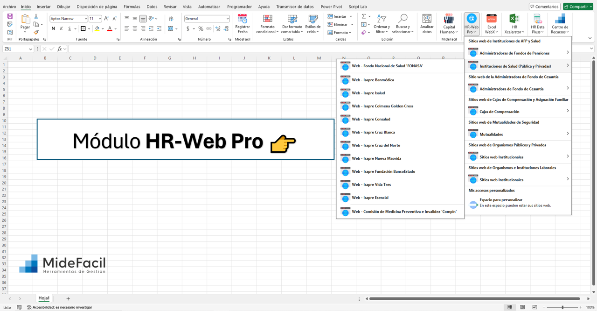Toggle align text left
This screenshot has width=597, height=311.
point(126,28)
